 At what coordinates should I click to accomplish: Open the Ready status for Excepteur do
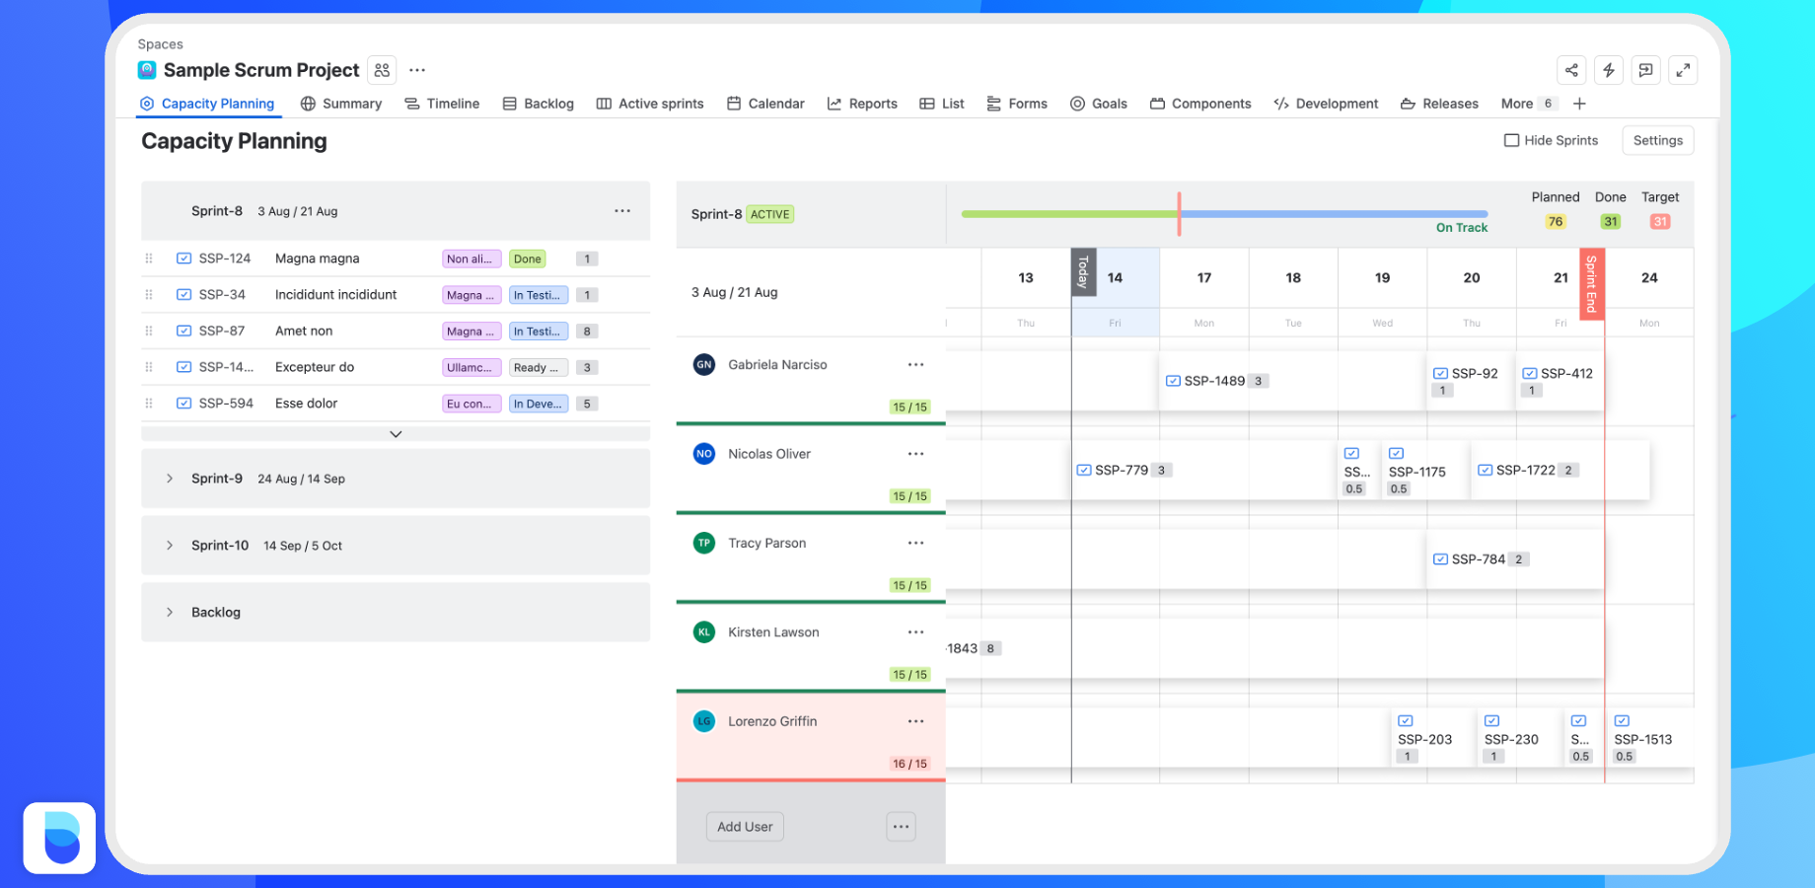coord(539,368)
